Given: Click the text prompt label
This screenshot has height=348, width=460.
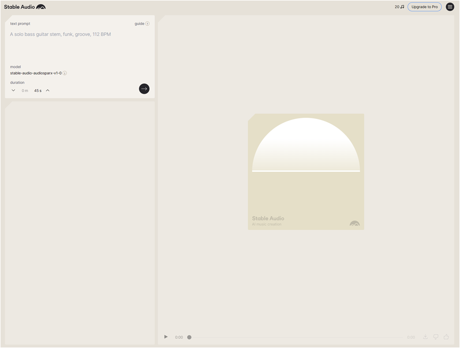Looking at the screenshot, I should click(x=20, y=24).
